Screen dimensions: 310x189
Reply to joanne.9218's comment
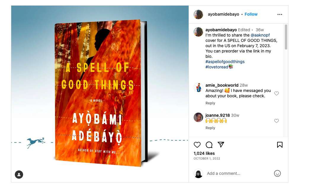[x=210, y=128]
